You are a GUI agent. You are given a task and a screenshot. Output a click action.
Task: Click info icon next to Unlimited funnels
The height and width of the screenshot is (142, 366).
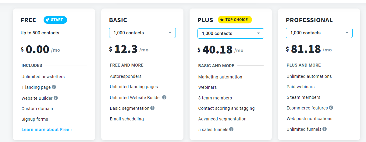point(325,129)
